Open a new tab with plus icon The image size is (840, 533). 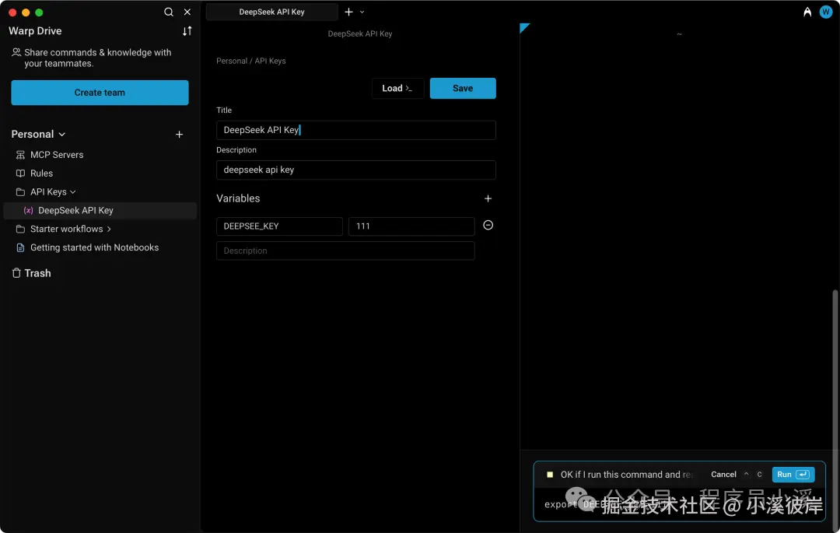[x=348, y=12]
